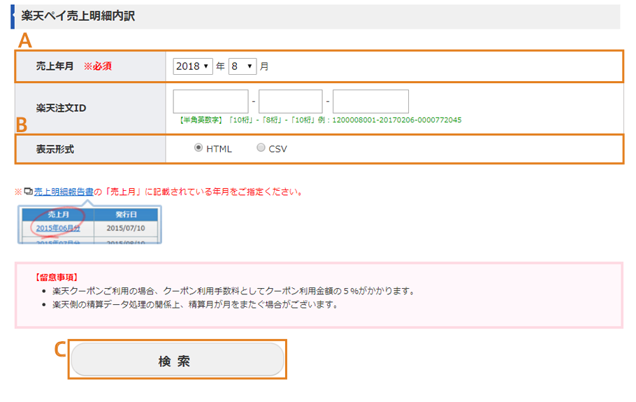Screen dimensions: 636x402
Task: Click the green 半角英数字 format hint text
Action: [x=320, y=120]
